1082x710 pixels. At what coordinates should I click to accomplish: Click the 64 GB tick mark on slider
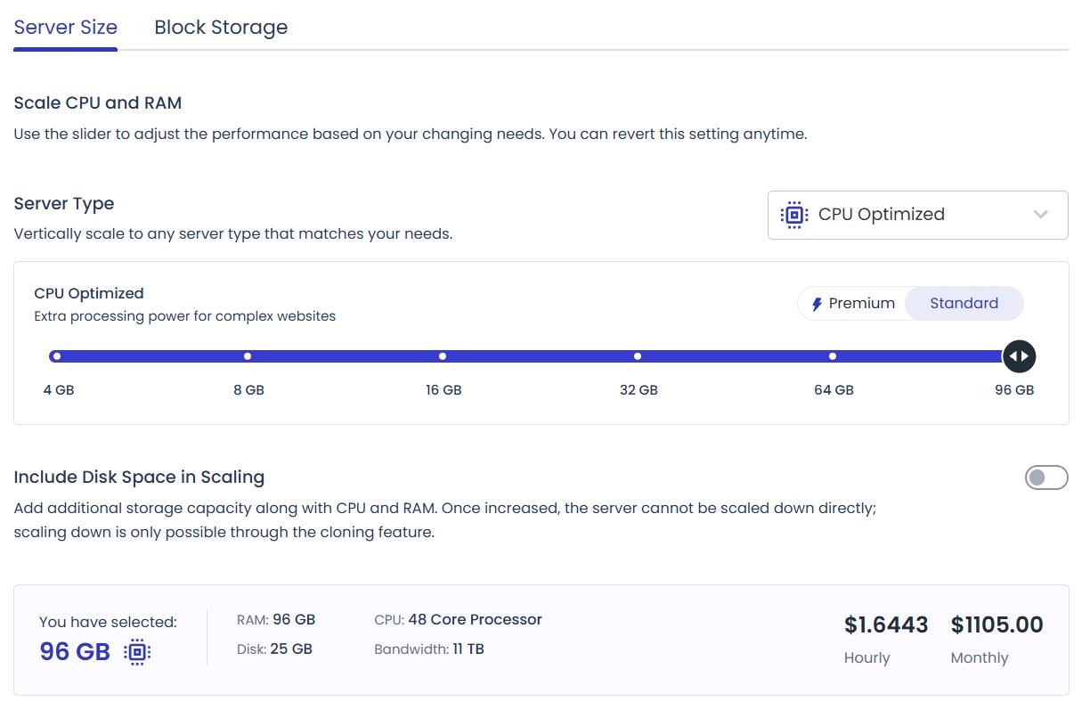click(x=832, y=355)
